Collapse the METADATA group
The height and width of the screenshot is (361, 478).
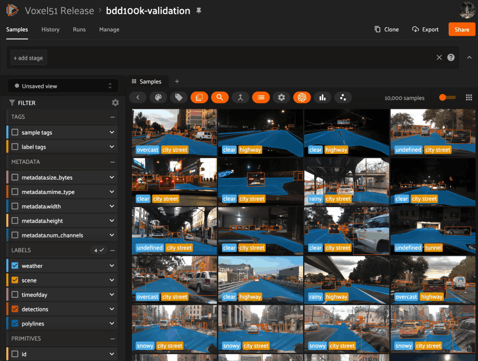(113, 162)
